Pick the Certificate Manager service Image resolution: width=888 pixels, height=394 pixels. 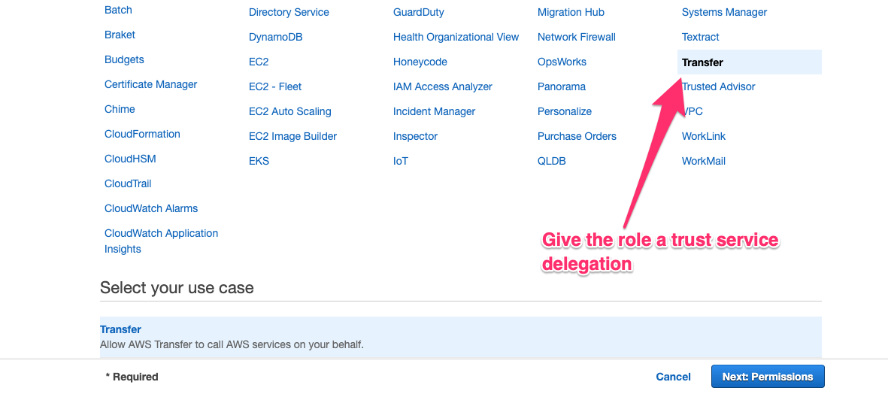tap(150, 84)
